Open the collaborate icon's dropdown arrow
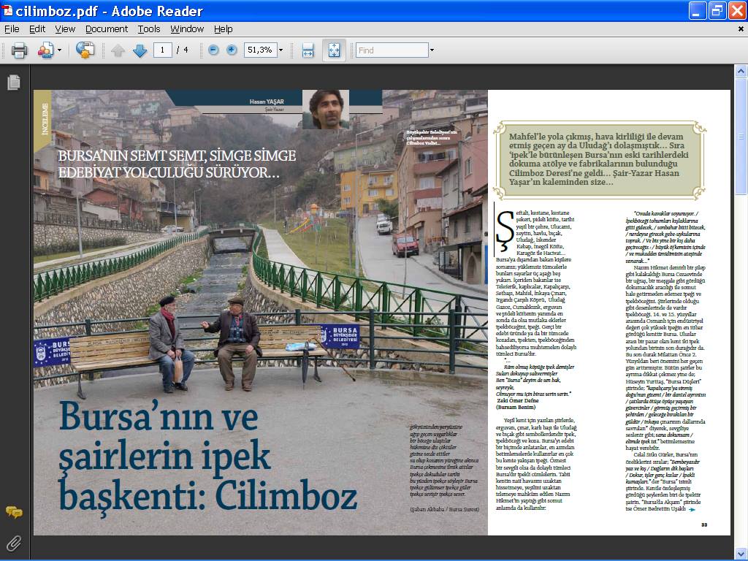The image size is (748, 561). point(59,50)
